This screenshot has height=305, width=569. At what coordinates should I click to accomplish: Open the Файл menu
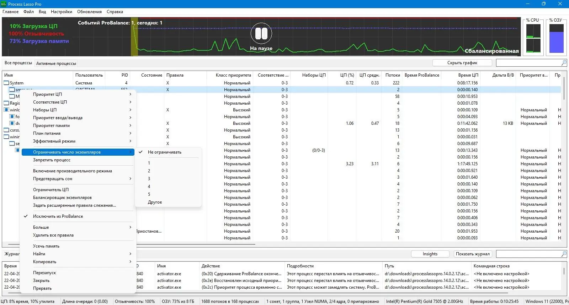coord(29,12)
